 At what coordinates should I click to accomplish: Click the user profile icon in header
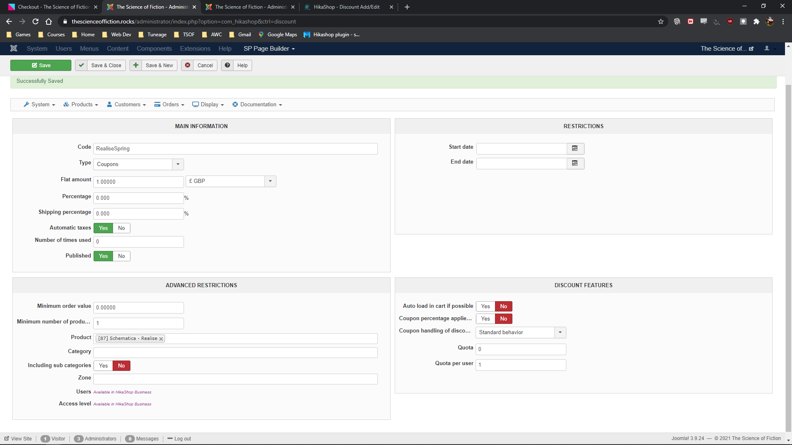pyautogui.click(x=767, y=49)
